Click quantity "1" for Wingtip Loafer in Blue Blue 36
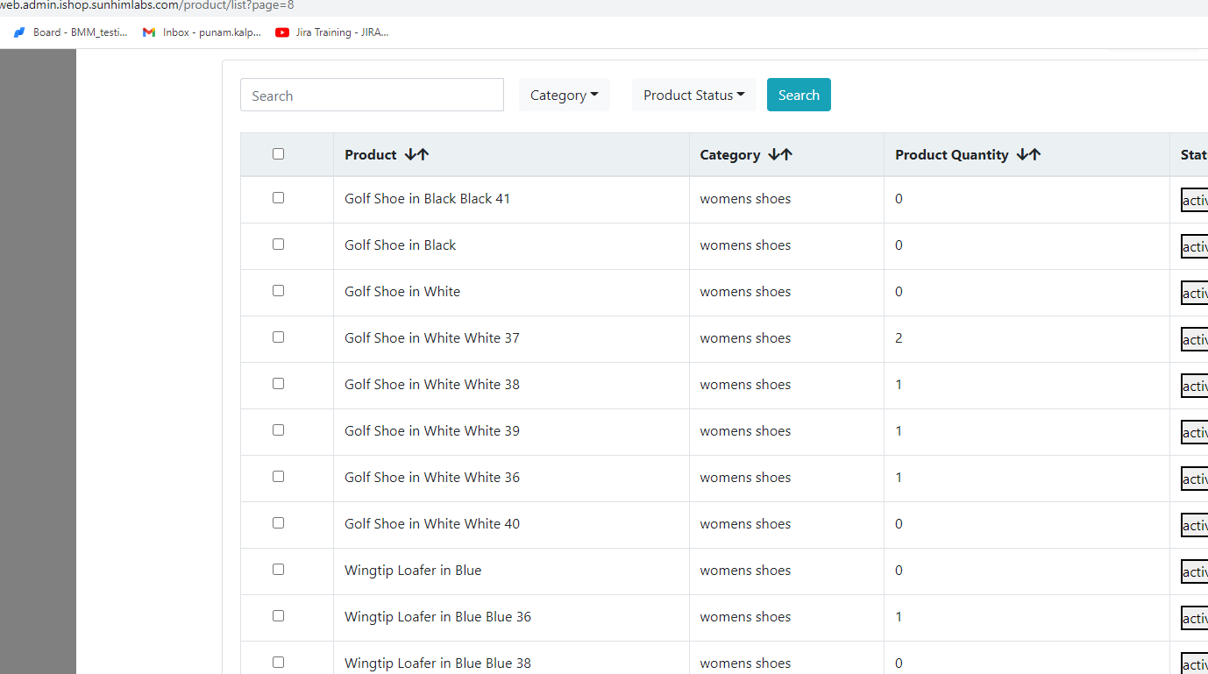Image resolution: width=1208 pixels, height=674 pixels. coord(899,617)
